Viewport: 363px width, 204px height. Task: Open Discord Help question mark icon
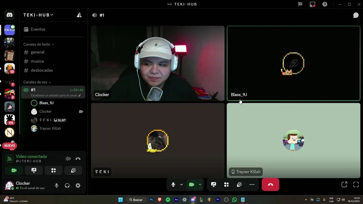tap(325, 4)
